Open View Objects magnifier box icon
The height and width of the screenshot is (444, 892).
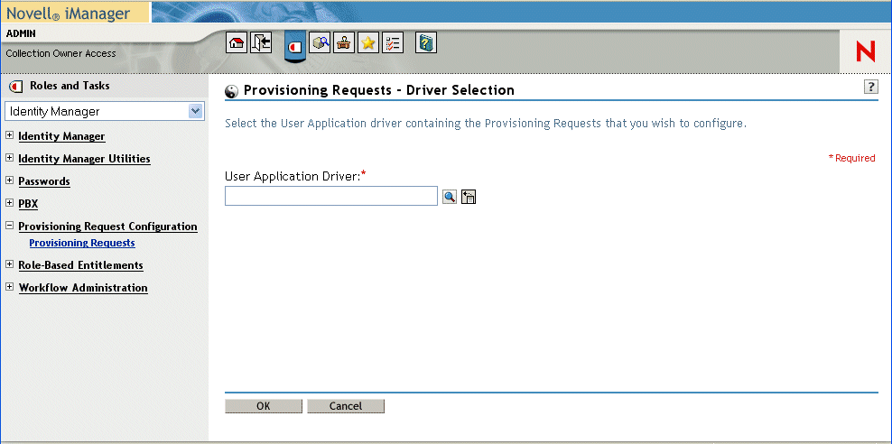[321, 42]
